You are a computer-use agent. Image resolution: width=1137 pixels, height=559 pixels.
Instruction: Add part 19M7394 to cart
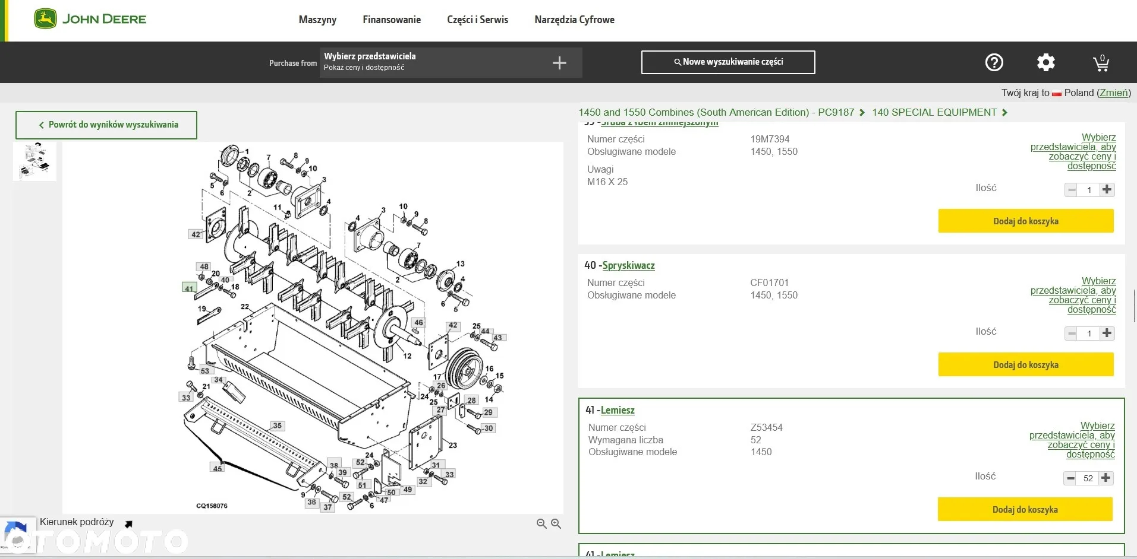pyautogui.click(x=1026, y=221)
